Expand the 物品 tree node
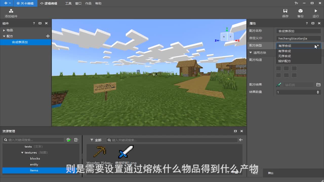Viewport: 324px width, 182px height. tap(4, 30)
